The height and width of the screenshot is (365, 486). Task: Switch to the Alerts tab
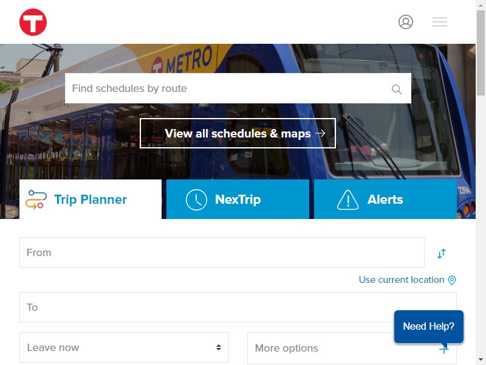tap(385, 200)
